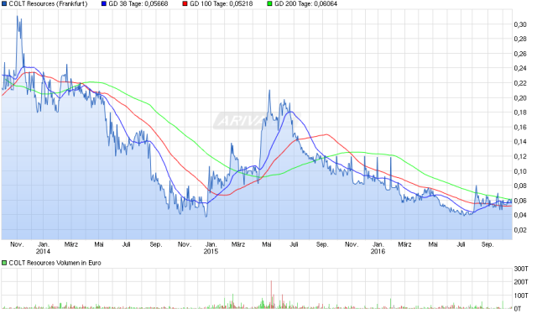537x314 pixels.
Task: Click the blue GD 38 Tage legend swatch
Action: tap(104, 3)
